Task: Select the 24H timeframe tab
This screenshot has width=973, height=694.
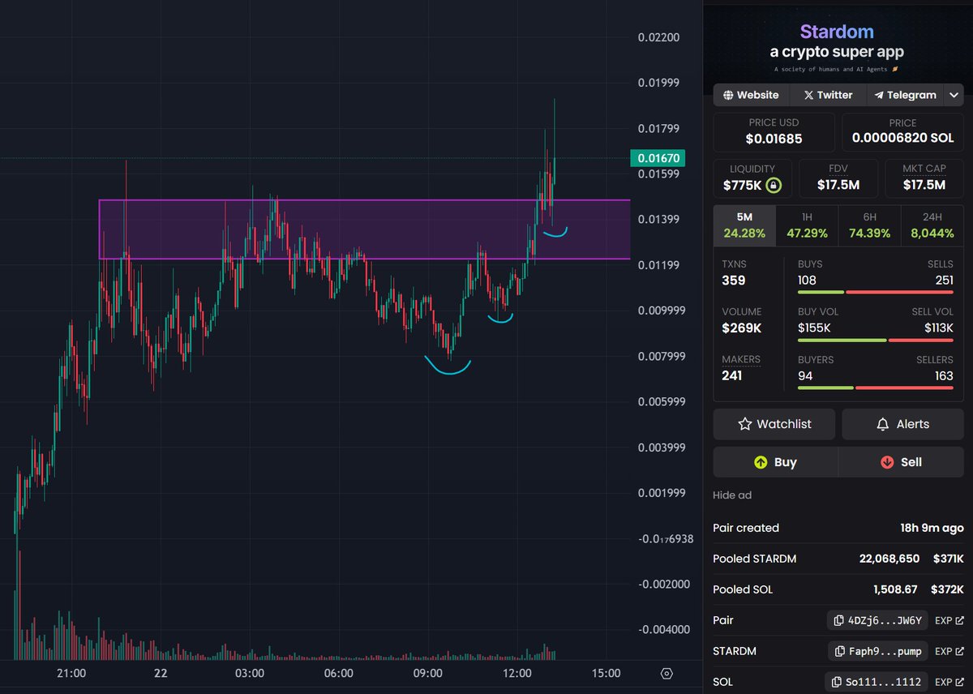Action: click(x=932, y=225)
